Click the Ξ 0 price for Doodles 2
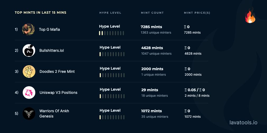 (x=187, y=69)
